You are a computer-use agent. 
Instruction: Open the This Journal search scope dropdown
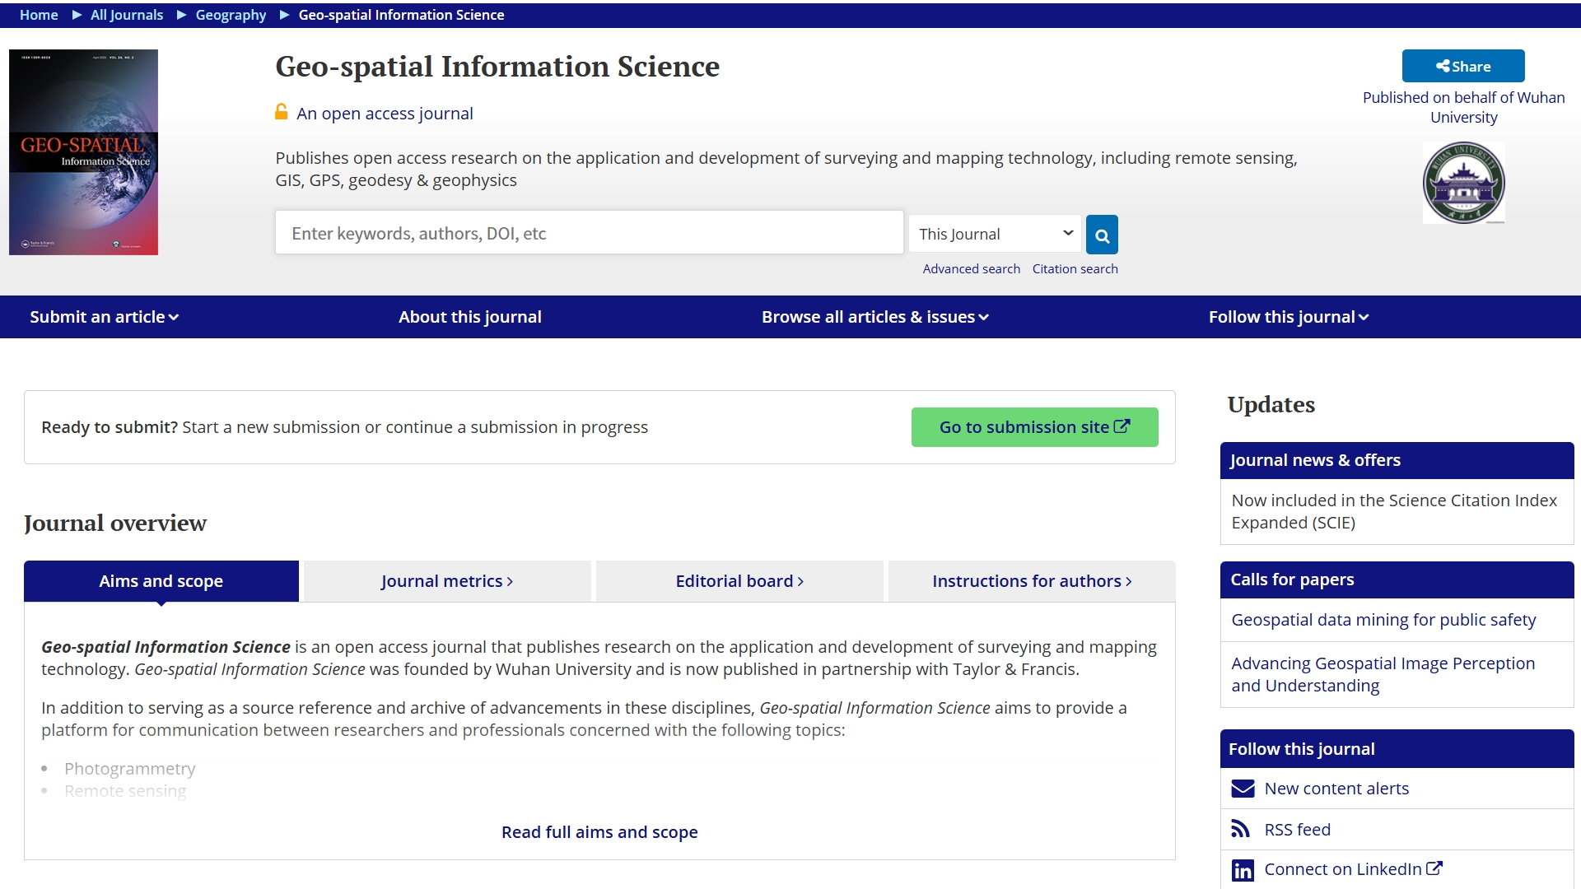click(996, 234)
